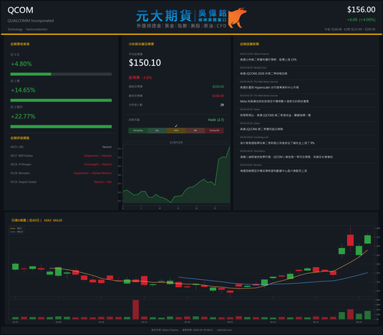The image size is (383, 335).
Task: Select the UBS Neutral rating row
Action: (x=61, y=147)
